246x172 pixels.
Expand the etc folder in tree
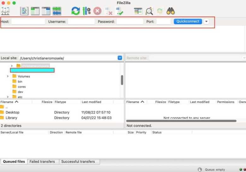click(x=8, y=97)
